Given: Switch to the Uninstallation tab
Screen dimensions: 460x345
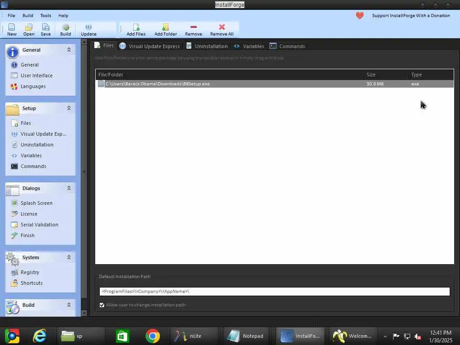Looking at the screenshot, I should pyautogui.click(x=207, y=46).
